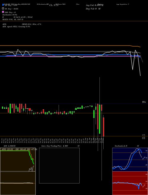Screen dimensions: 148x195
Task: Open the empty Intra Day Trading Price panel
Action: point(59,165)
